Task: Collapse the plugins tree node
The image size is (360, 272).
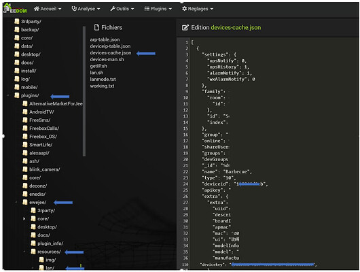Action: pyautogui.click(x=8, y=95)
